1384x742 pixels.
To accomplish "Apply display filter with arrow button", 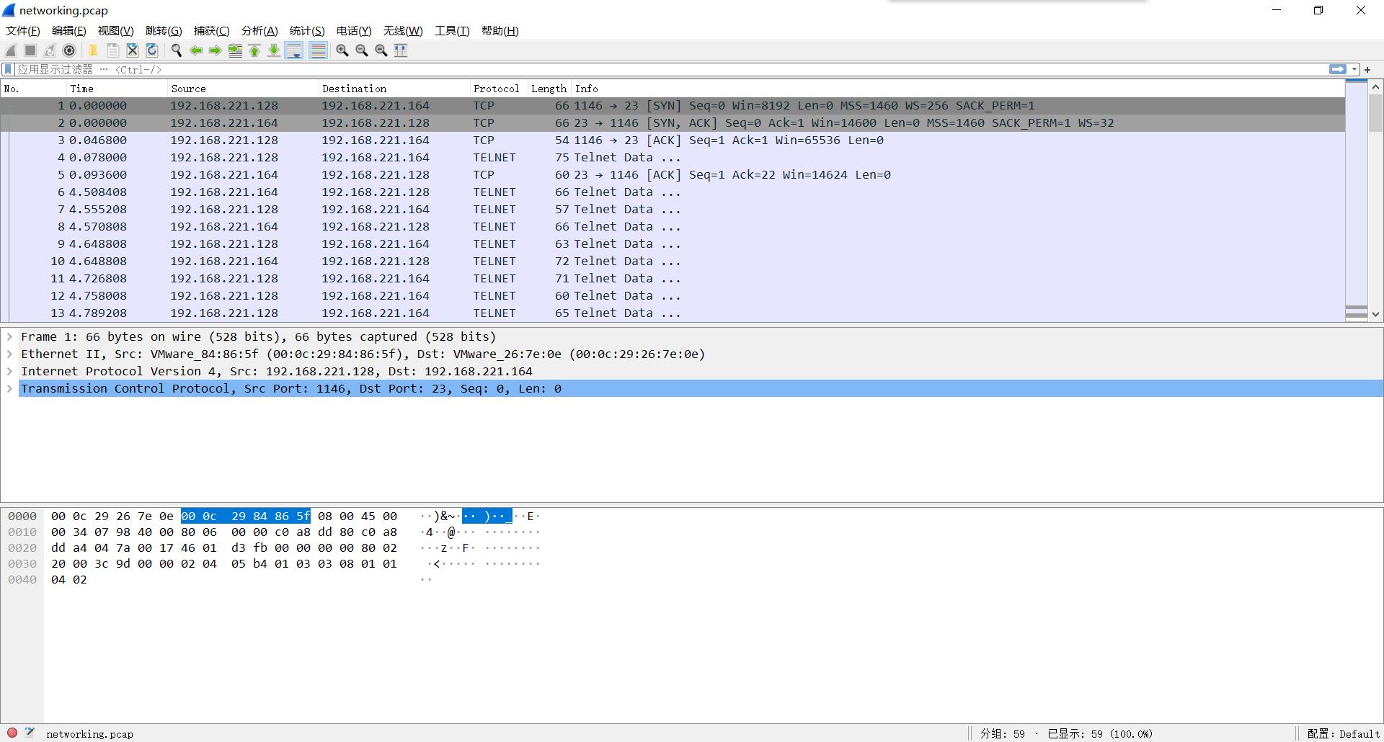I will [1337, 69].
